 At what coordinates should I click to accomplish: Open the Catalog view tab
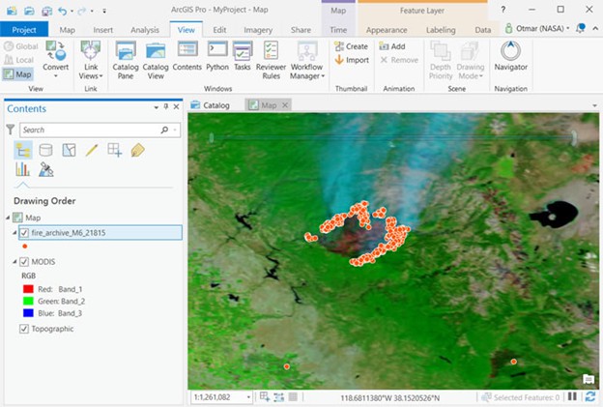(216, 104)
